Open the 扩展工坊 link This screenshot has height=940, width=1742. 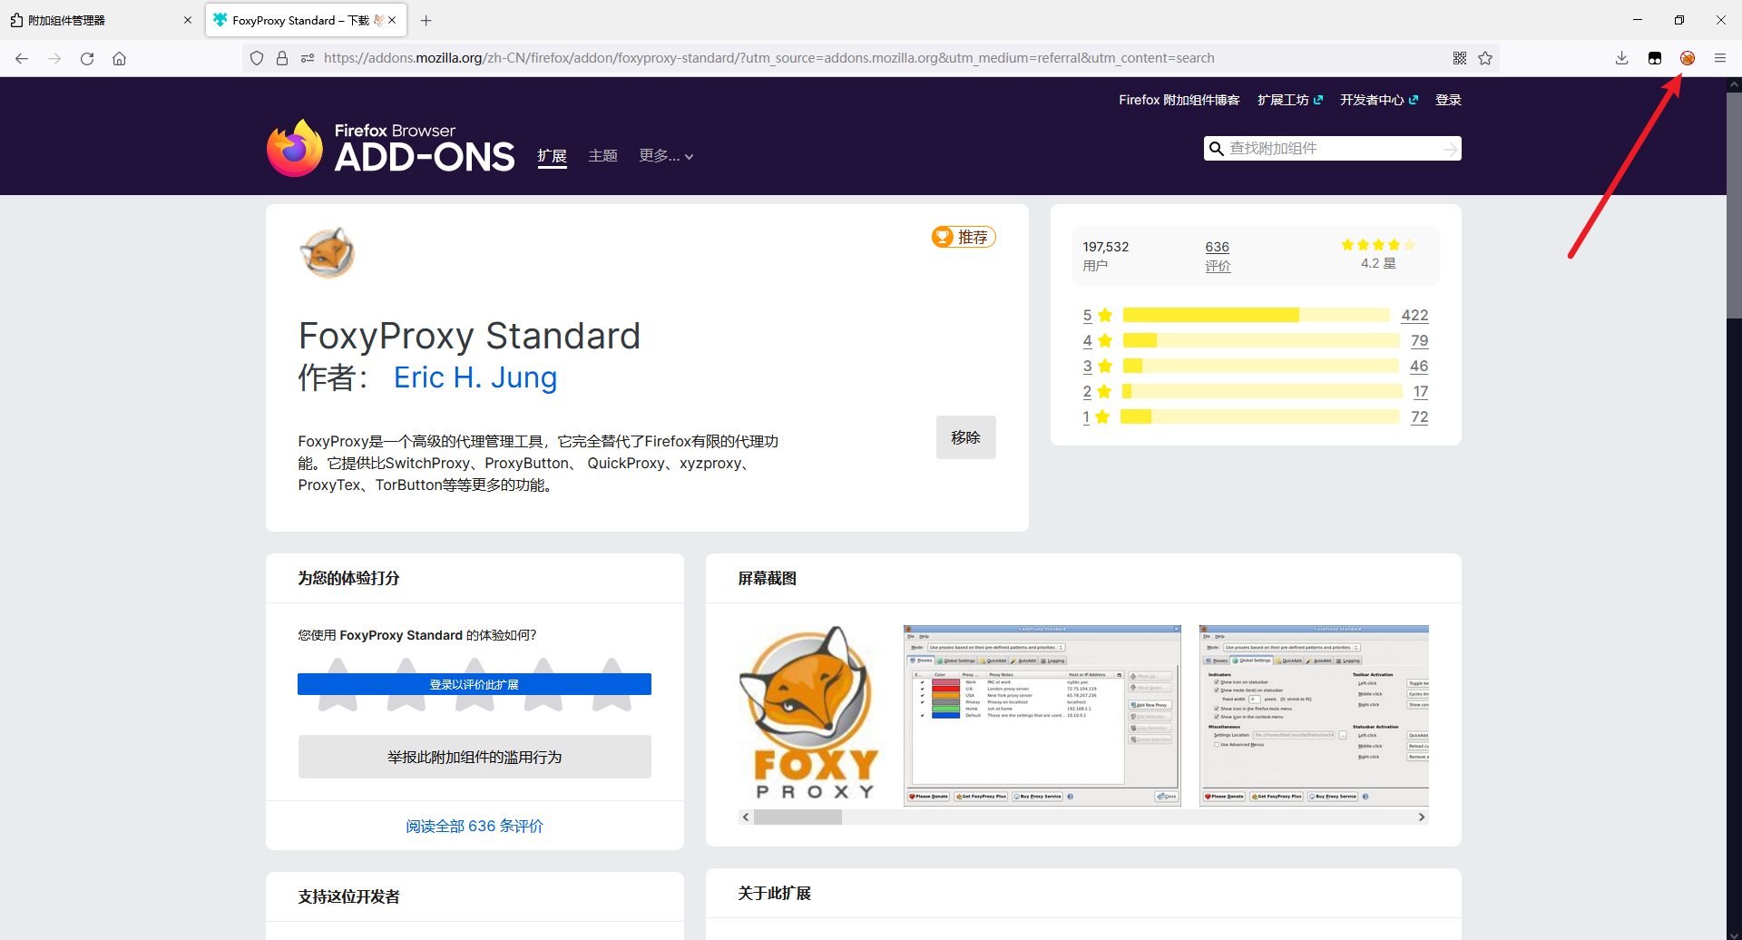pyautogui.click(x=1290, y=100)
